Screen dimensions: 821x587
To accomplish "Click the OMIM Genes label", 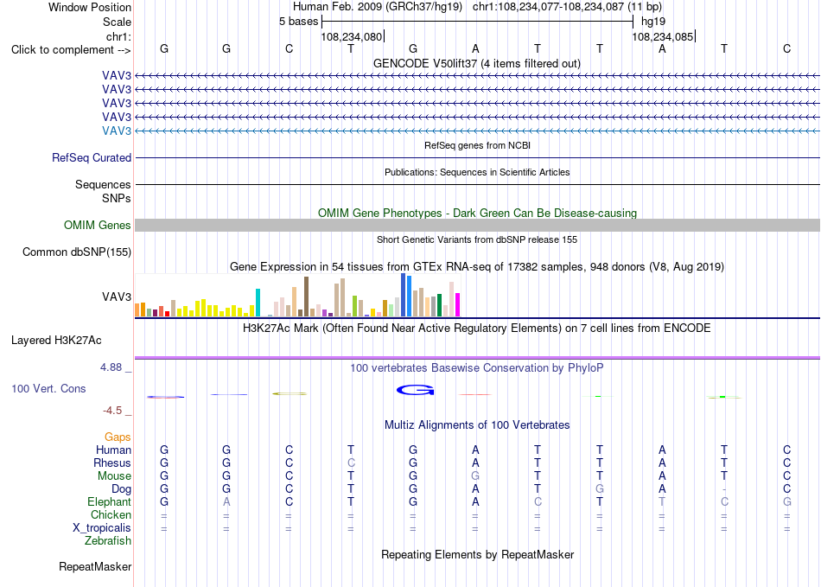I will point(98,225).
